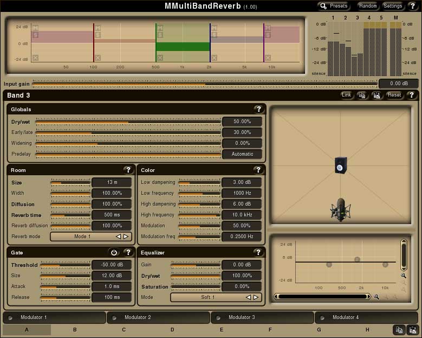Copy A-H slot settings icon at bottom
The image size is (422, 338).
tap(399, 330)
